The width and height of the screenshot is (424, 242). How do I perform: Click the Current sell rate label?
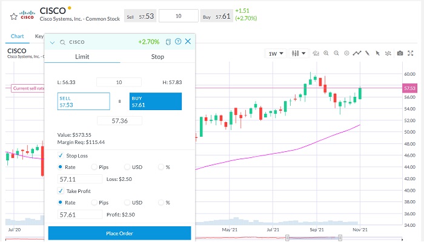click(28, 88)
